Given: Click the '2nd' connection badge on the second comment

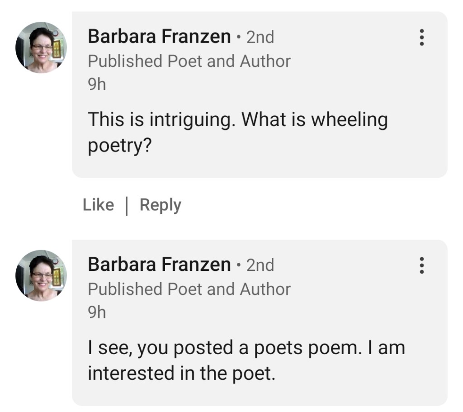Looking at the screenshot, I should pos(260,265).
